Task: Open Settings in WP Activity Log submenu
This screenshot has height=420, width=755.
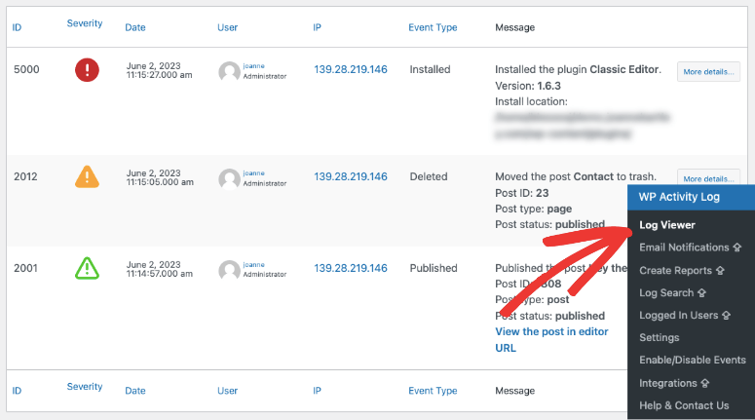Action: [x=660, y=337]
